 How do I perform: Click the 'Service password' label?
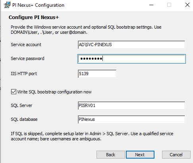pos(27,58)
